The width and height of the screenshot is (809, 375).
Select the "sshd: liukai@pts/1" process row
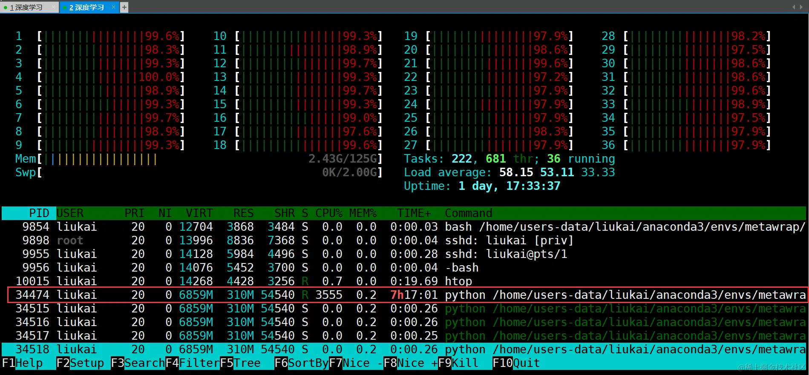click(404, 254)
